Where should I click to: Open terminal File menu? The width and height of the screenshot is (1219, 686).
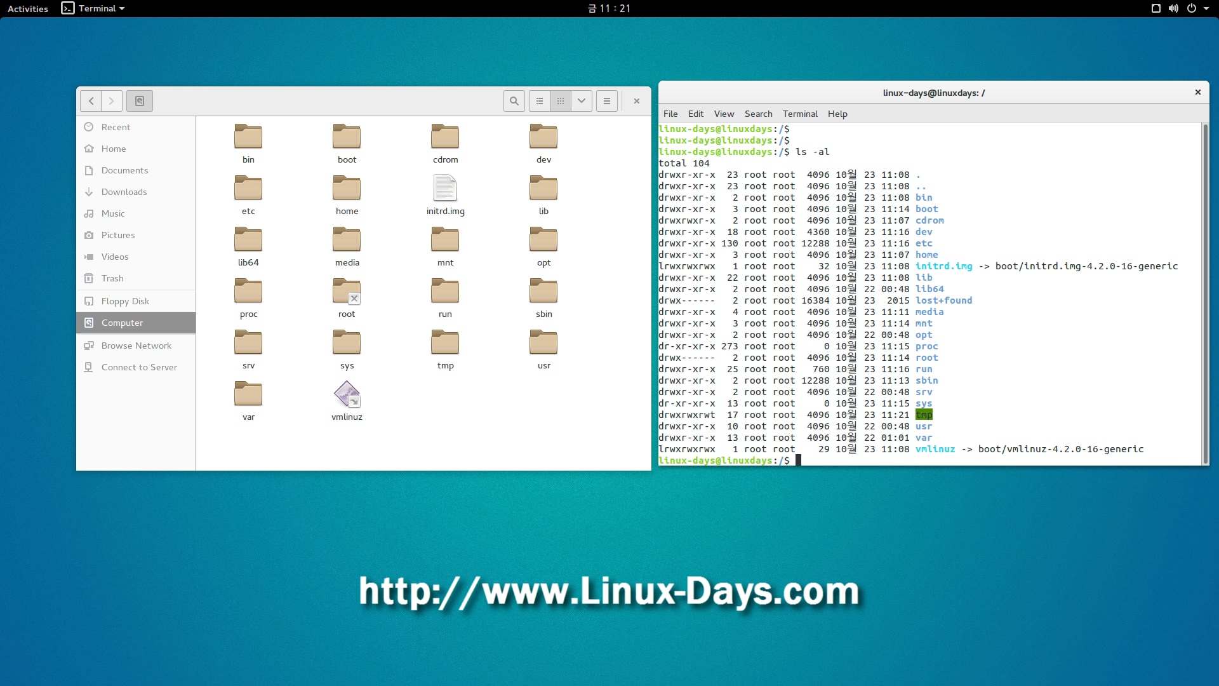tap(670, 114)
